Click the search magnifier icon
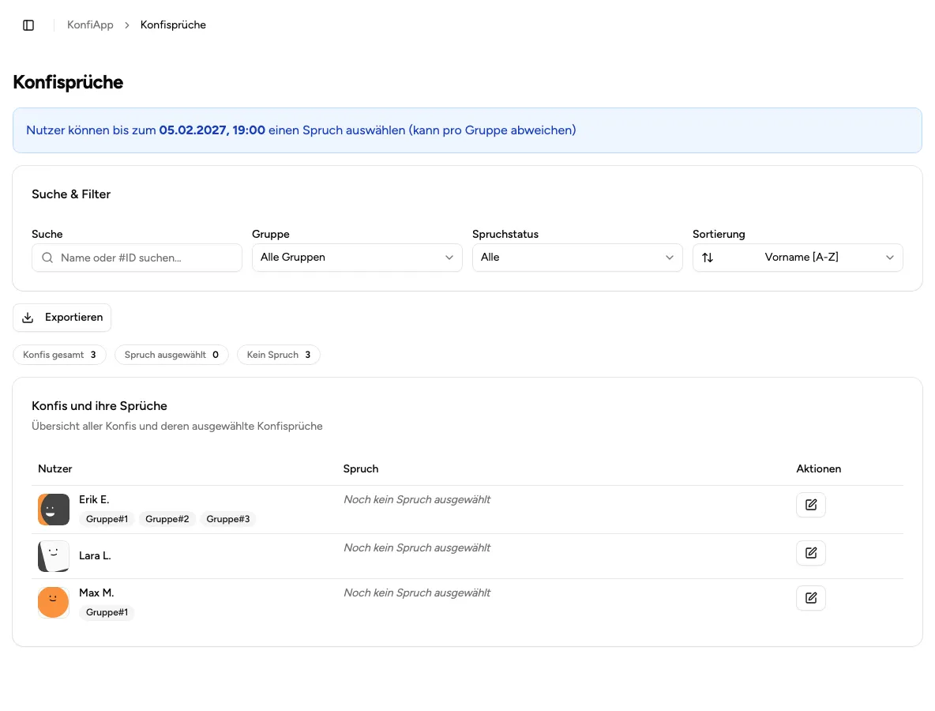The width and height of the screenshot is (935, 711). pos(47,258)
